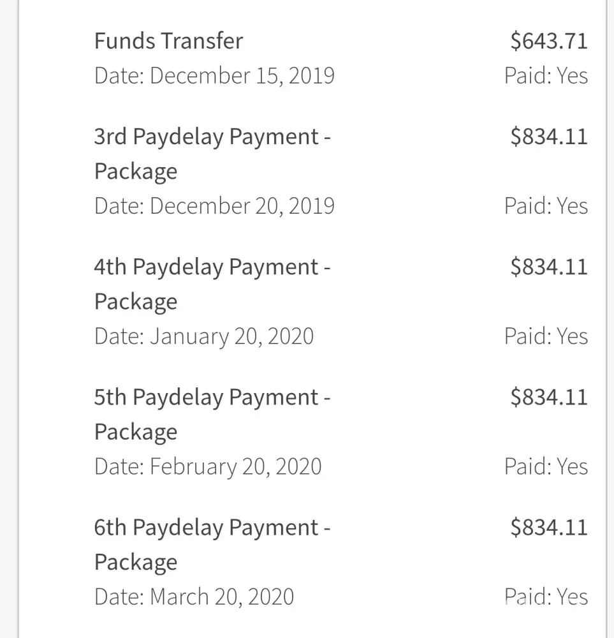This screenshot has width=614, height=638.
Task: Open the 5th Paydelay Payment entry
Action: [212, 414]
